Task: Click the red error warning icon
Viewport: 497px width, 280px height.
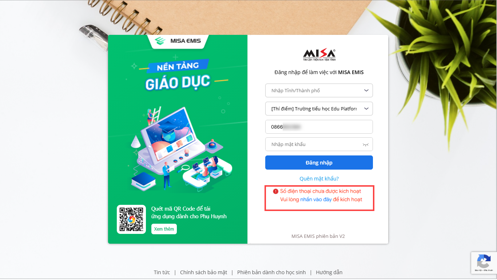Action: point(275,191)
